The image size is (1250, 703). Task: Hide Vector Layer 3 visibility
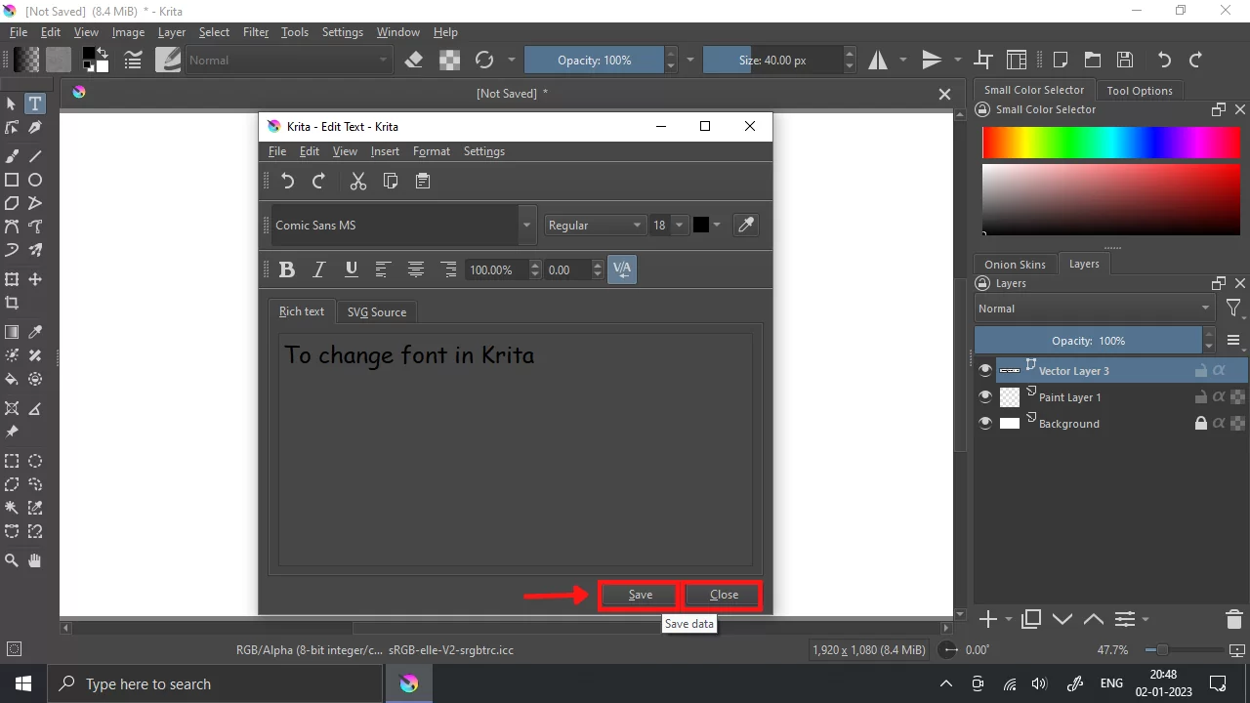pyautogui.click(x=985, y=370)
